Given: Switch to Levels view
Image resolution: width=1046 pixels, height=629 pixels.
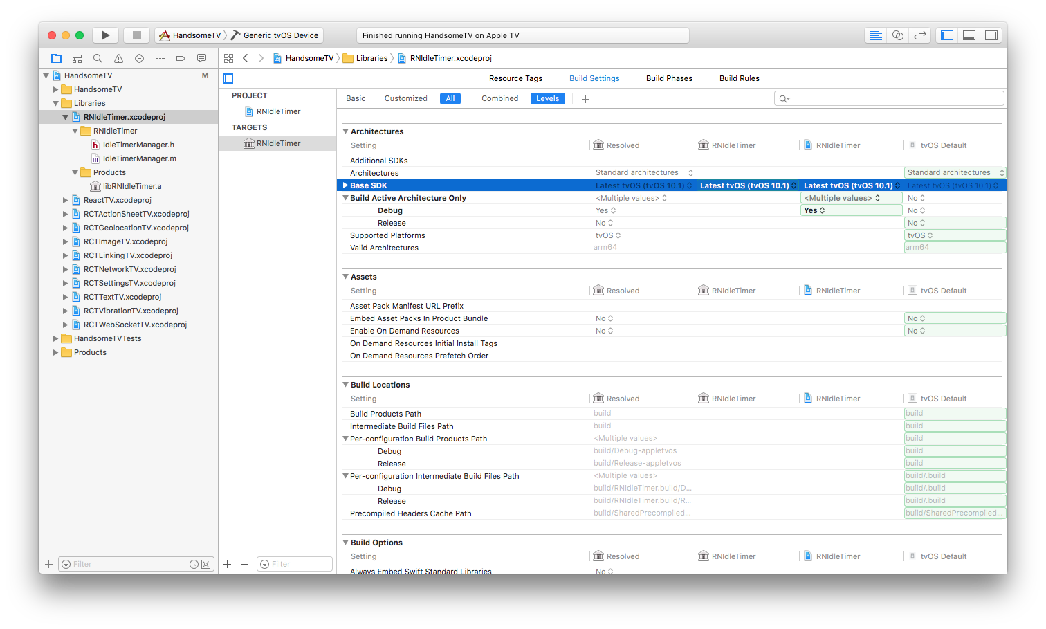Looking at the screenshot, I should 547,98.
